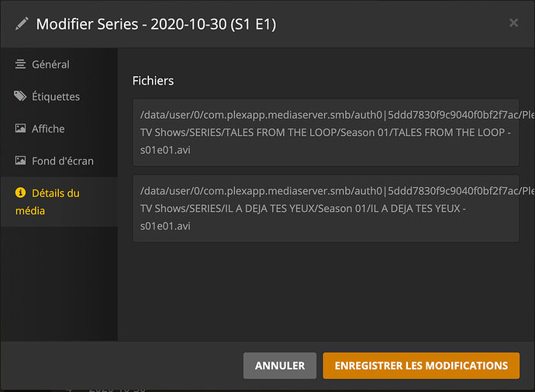The image size is (535, 392).
Task: Switch to the Étiquettes tab
Action: [59, 96]
